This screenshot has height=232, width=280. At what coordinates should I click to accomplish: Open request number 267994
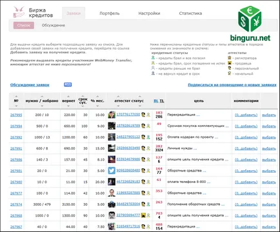click(x=16, y=126)
